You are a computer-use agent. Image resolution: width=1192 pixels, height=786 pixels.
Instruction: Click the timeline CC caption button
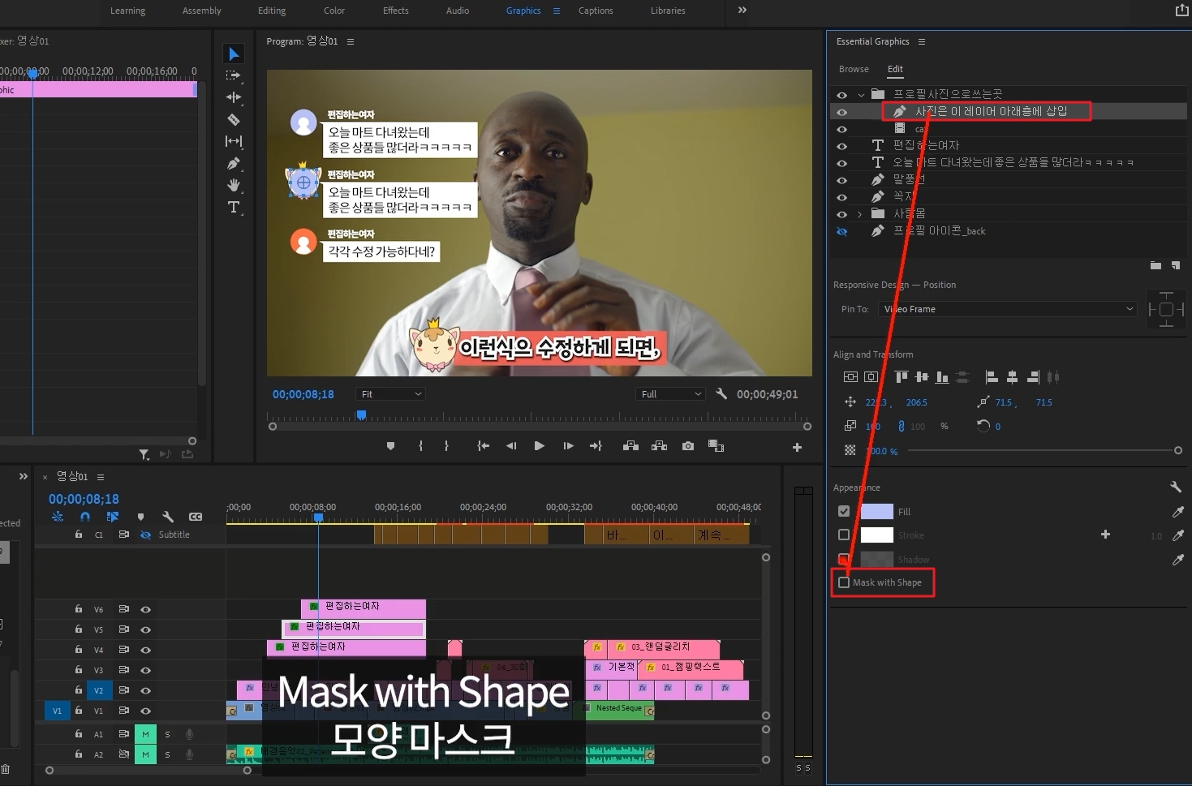[x=196, y=517]
